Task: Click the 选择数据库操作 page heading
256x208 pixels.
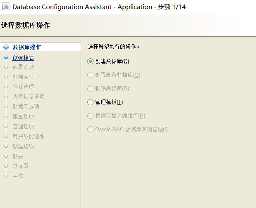Action: pyautogui.click(x=26, y=26)
